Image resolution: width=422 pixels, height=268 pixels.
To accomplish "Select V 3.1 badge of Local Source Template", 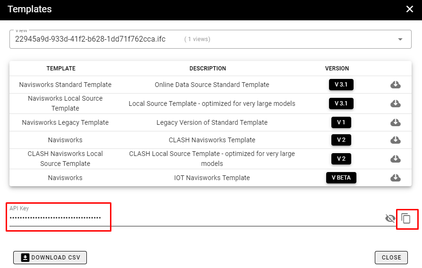I will tap(341, 104).
